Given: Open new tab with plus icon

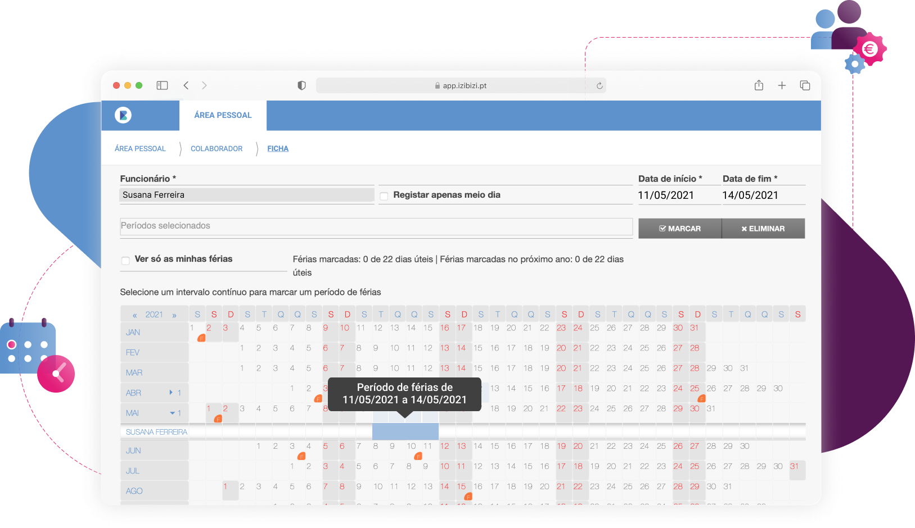Looking at the screenshot, I should pos(782,85).
